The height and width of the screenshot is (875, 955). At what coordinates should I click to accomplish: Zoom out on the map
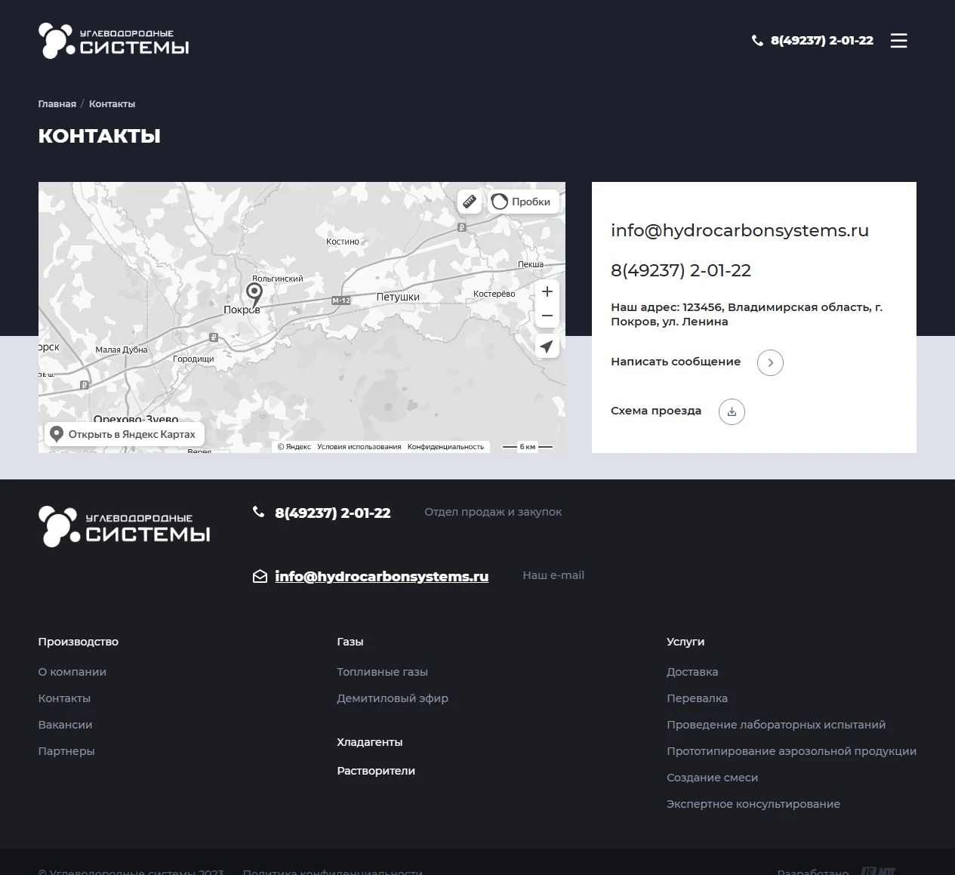click(547, 316)
